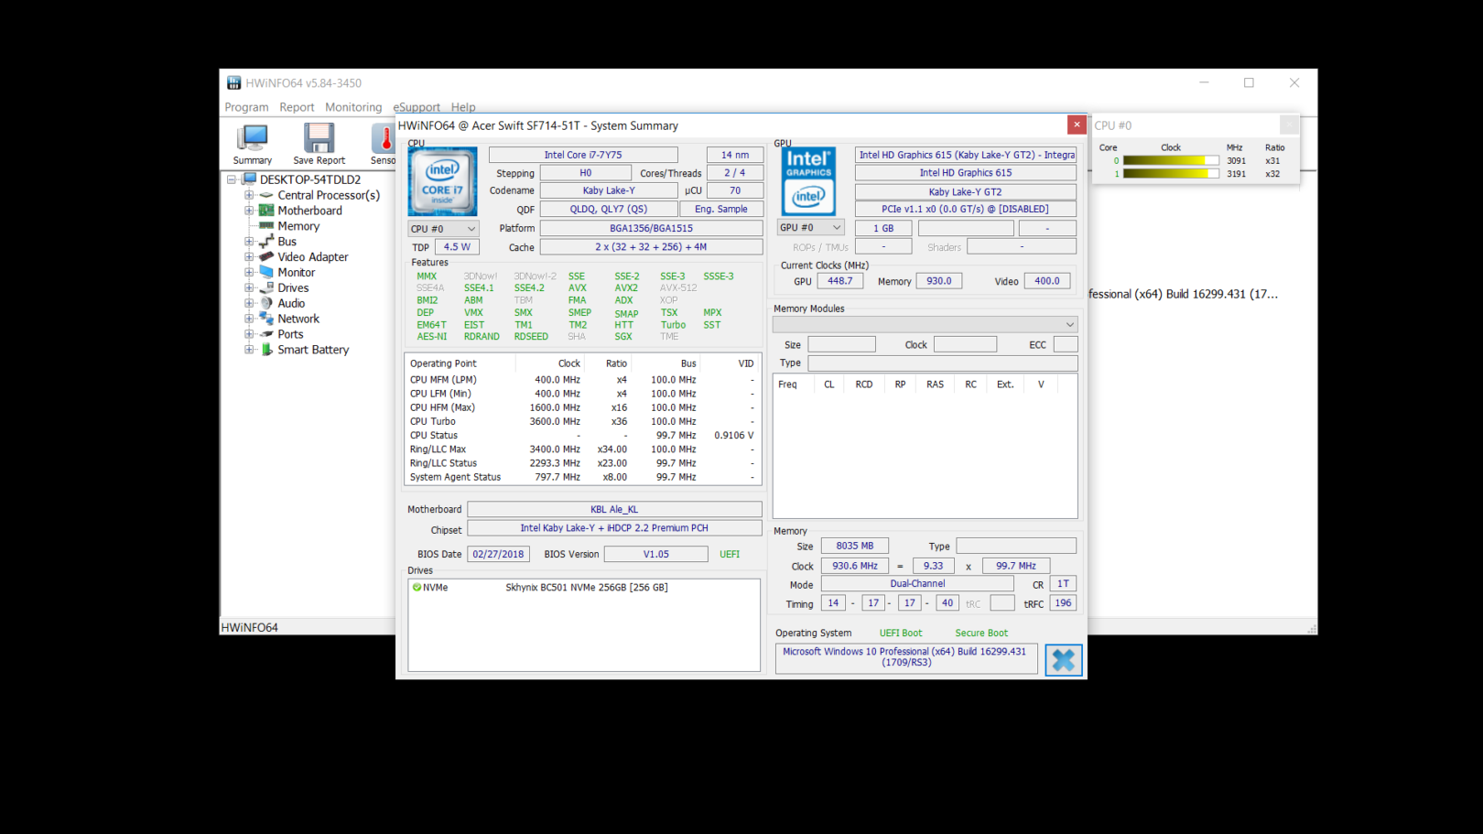Open the Program menu

click(x=246, y=107)
